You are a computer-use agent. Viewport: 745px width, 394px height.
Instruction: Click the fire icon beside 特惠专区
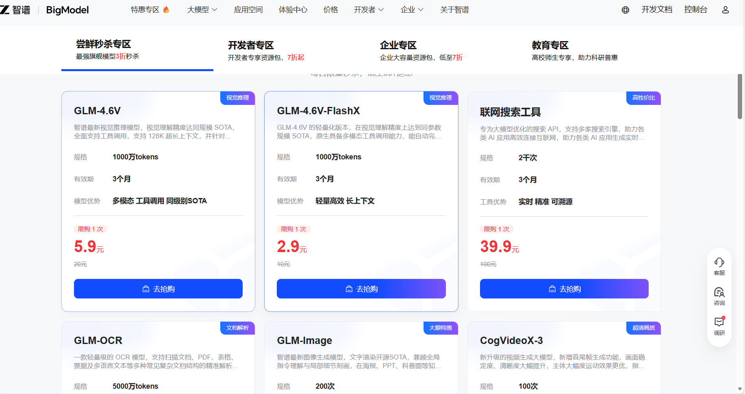click(166, 10)
